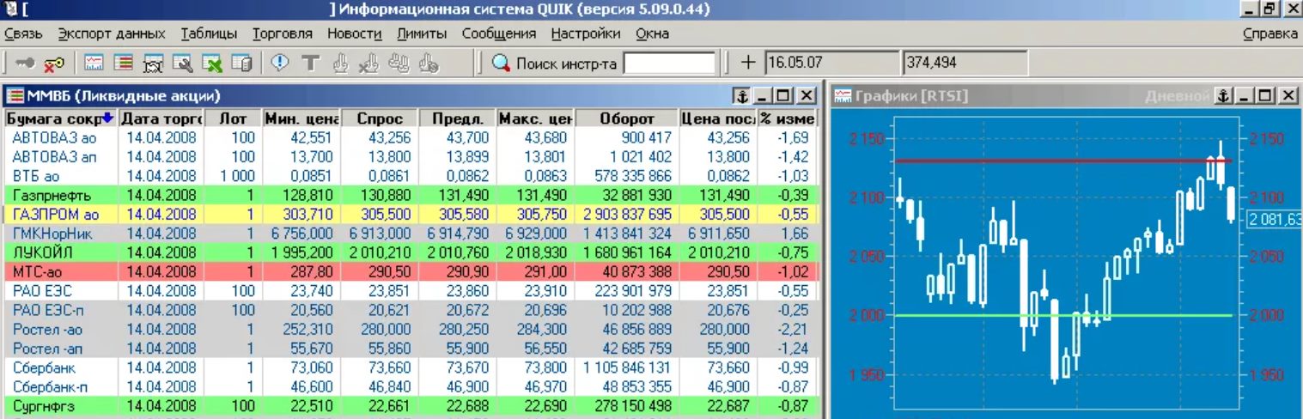
Task: Click the blue exclamation bubble icon
Action: (x=280, y=63)
